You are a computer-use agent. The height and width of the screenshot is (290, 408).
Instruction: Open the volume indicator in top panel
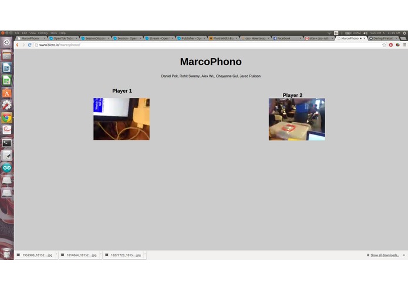[365, 33]
